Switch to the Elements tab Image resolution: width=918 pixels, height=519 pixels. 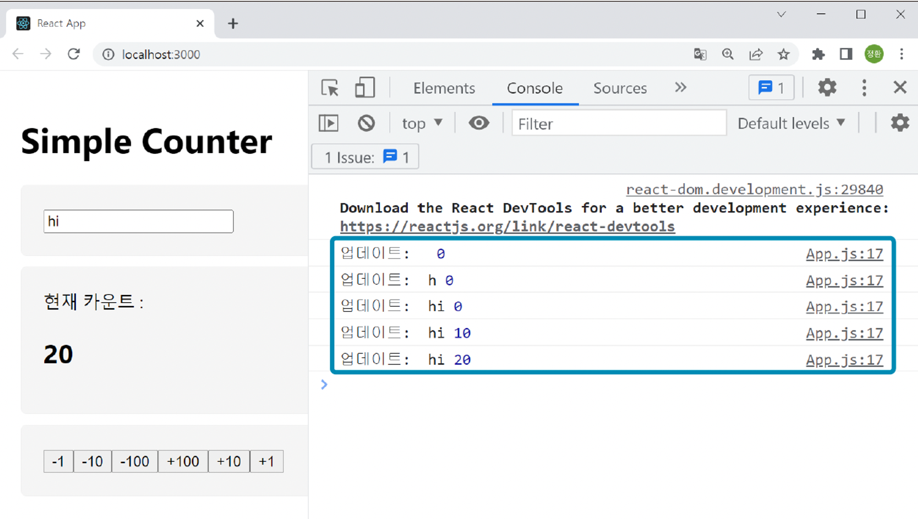(444, 88)
